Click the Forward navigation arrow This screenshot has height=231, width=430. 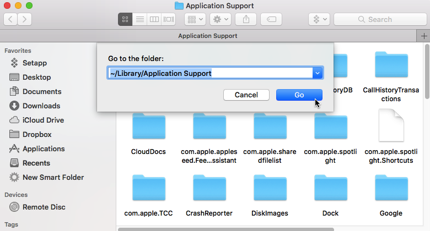(25, 19)
